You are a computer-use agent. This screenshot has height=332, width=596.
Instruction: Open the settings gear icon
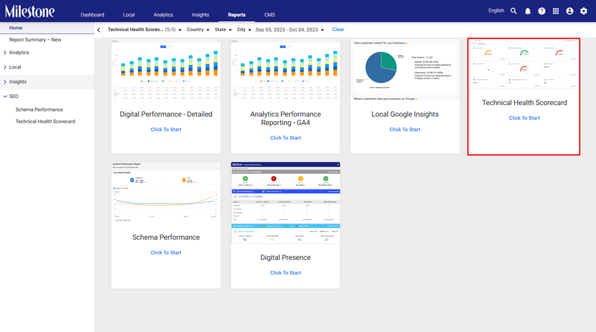pos(583,11)
